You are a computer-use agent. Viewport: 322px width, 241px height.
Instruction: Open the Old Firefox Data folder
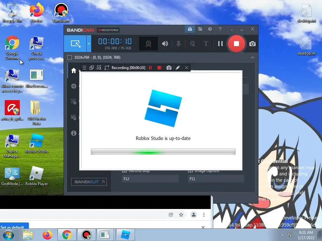[x=36, y=113]
